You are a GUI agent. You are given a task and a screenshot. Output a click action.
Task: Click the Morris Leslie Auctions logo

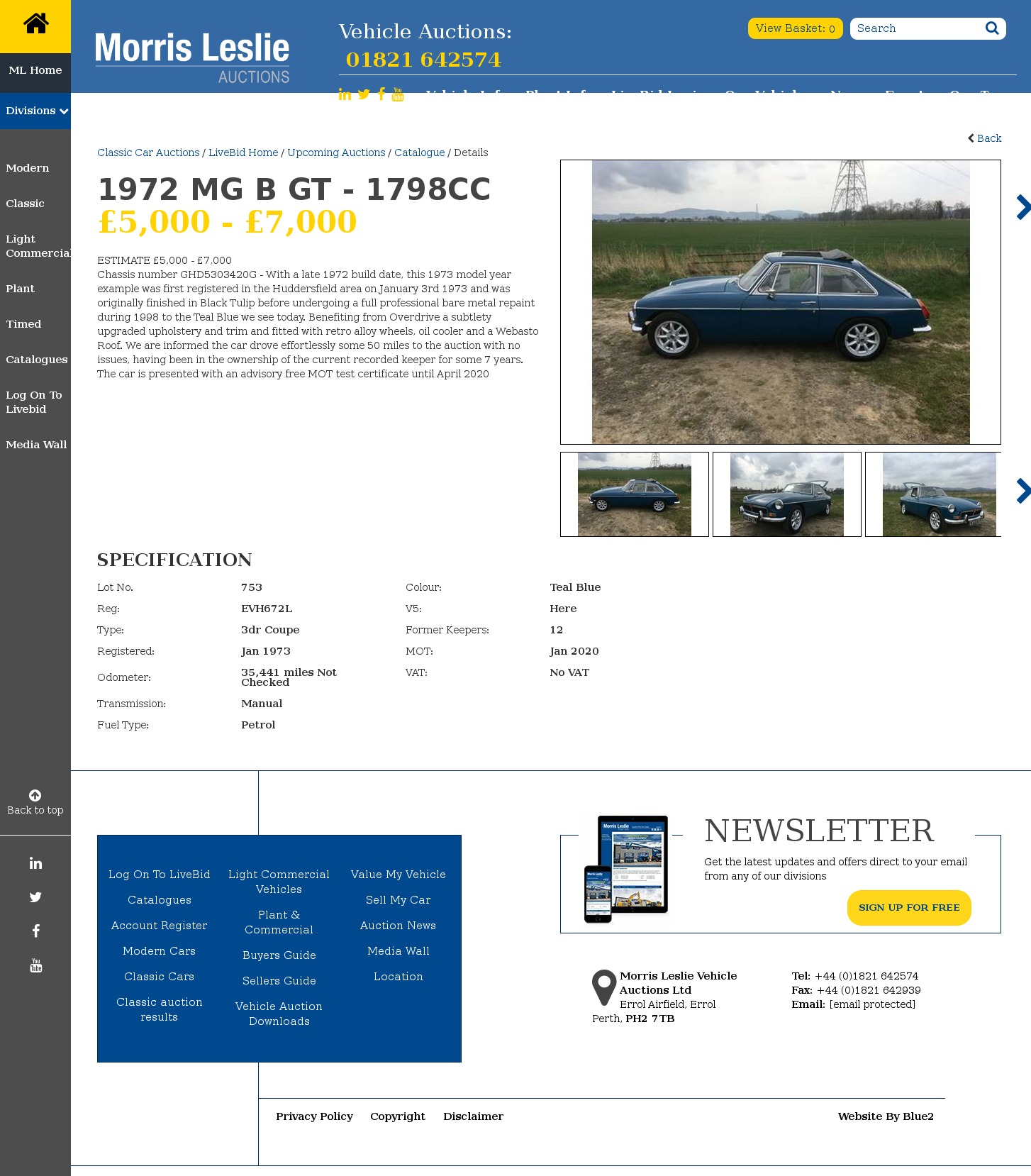192,57
